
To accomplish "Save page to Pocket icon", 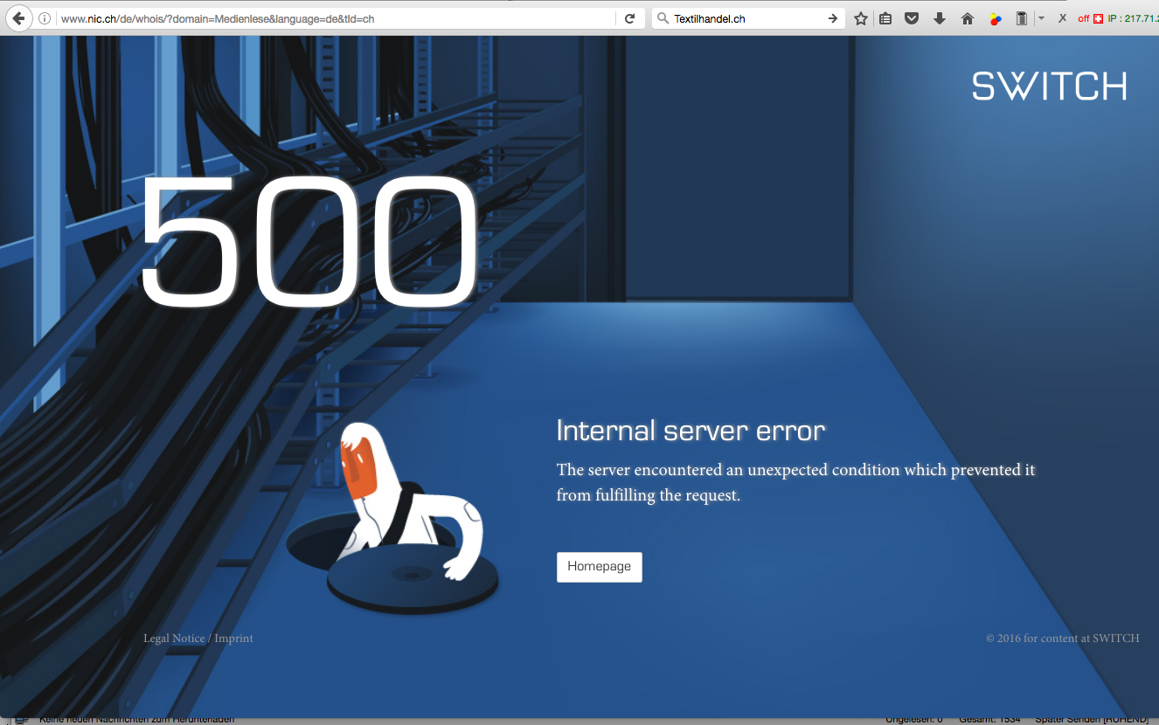I will (912, 18).
